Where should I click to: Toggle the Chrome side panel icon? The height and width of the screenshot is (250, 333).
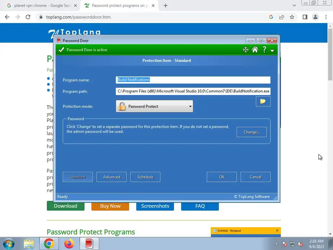[x=305, y=17]
